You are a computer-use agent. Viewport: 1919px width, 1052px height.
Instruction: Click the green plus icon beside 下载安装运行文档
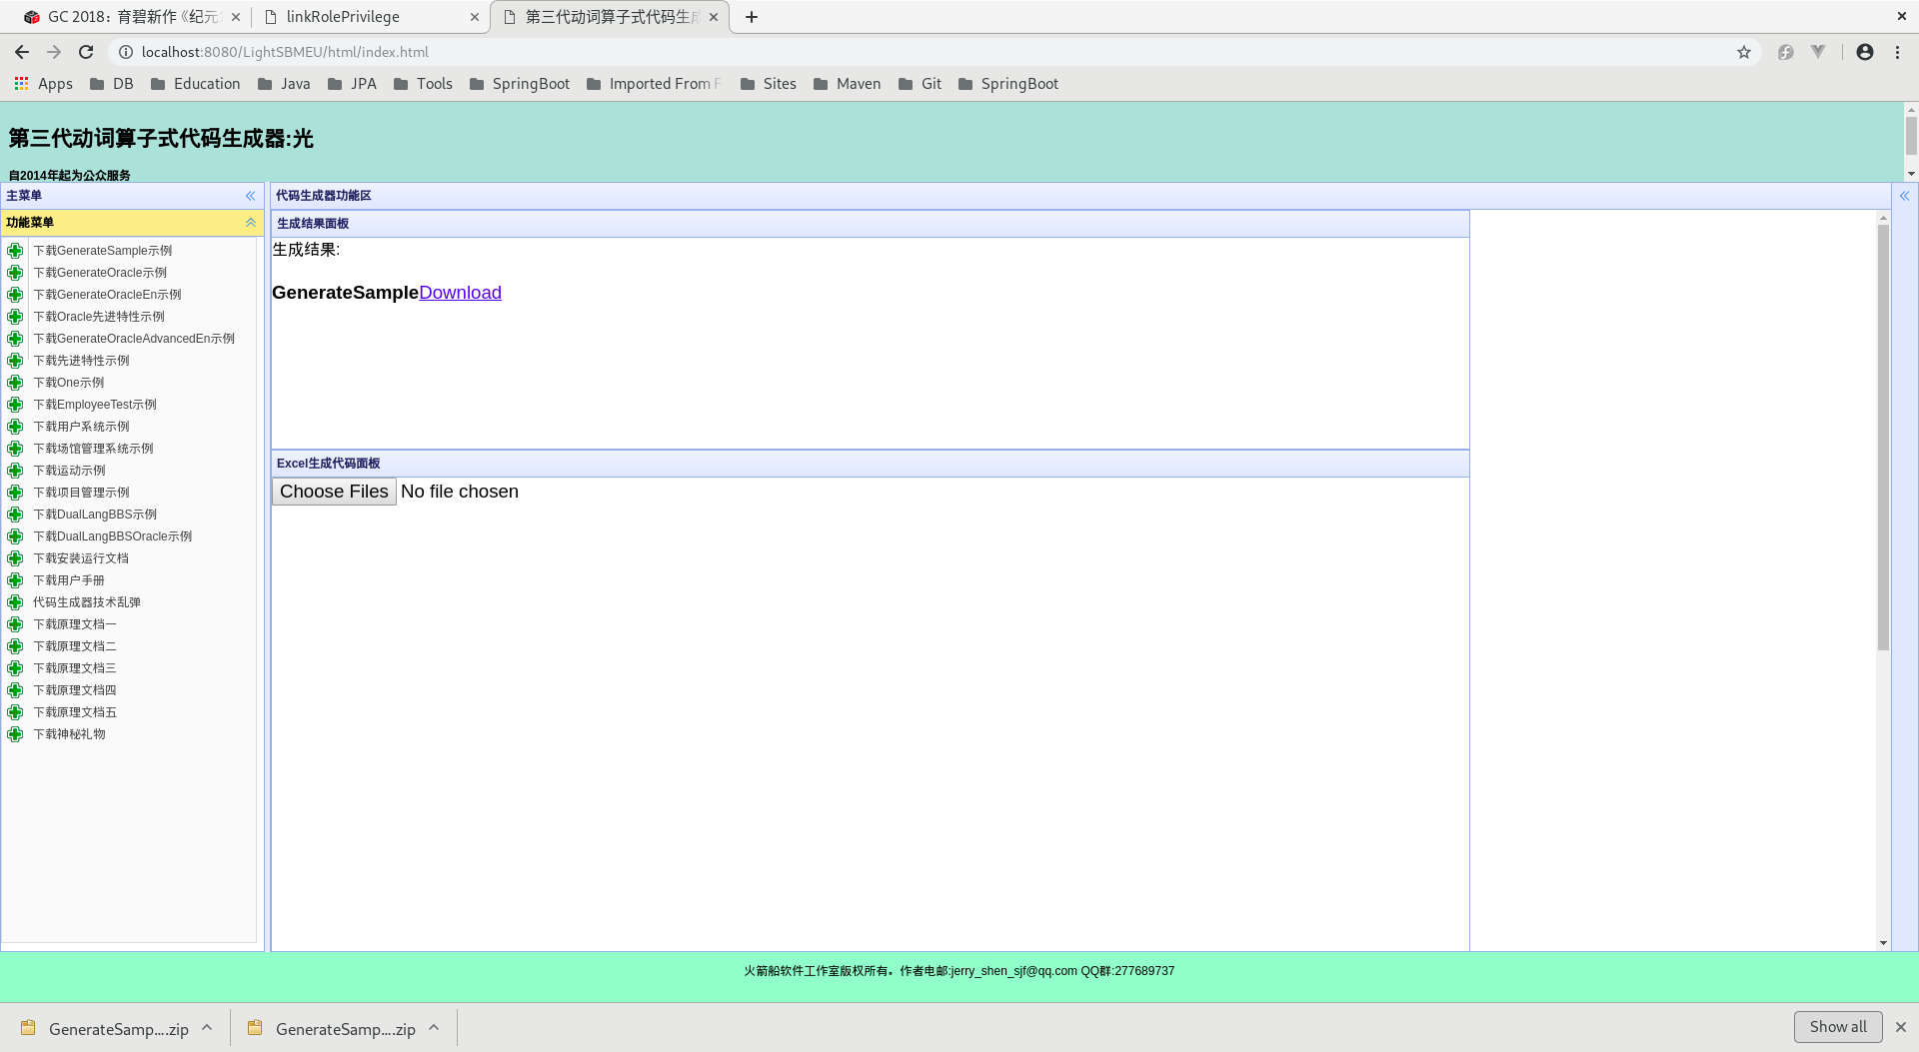click(x=15, y=558)
